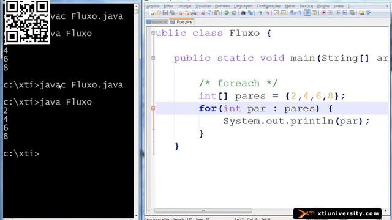The width and height of the screenshot is (392, 220).
Task: Click the Save All toolbar icon
Action: point(173,13)
